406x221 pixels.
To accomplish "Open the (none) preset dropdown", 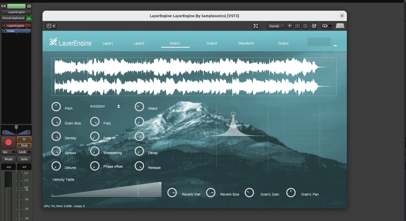I will 276,26.
